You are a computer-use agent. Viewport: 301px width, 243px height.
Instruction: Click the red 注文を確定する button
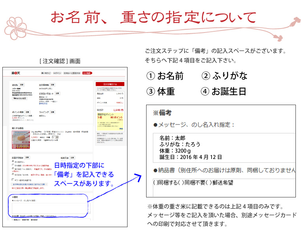pos(110,84)
